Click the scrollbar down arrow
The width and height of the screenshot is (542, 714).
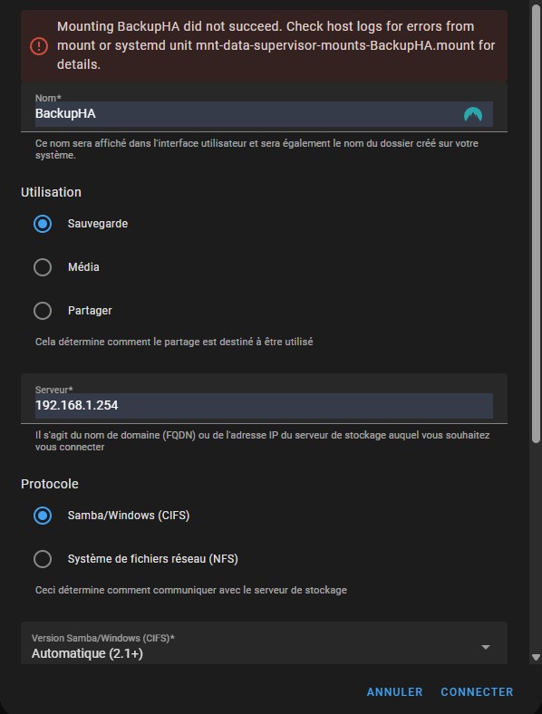[536, 658]
